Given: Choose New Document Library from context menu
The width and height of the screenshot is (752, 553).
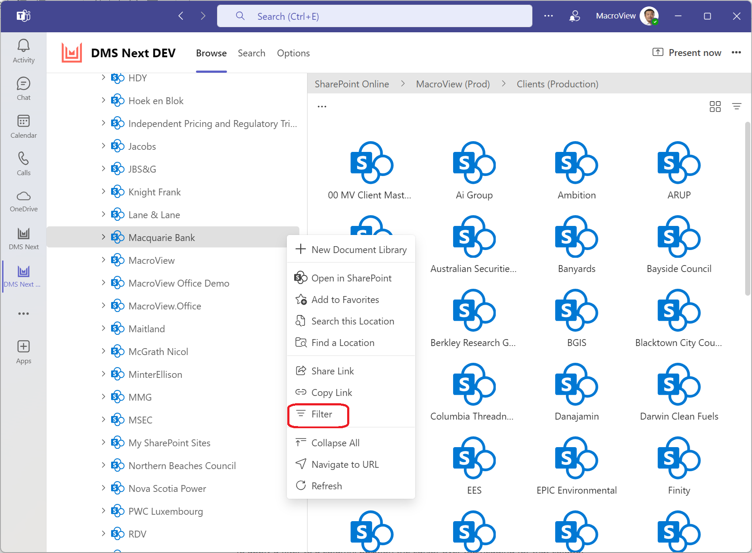Looking at the screenshot, I should tap(351, 250).
